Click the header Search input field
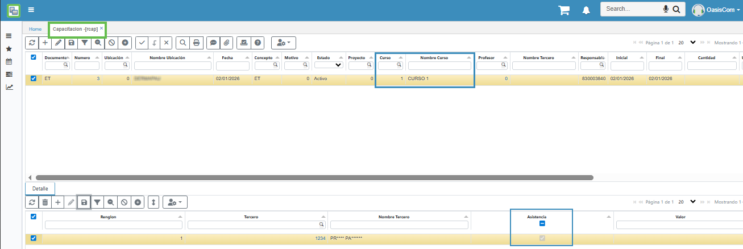Screen dimensions: 743x249 631,9
